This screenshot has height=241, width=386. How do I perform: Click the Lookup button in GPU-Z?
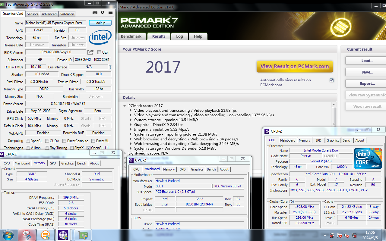100,23
